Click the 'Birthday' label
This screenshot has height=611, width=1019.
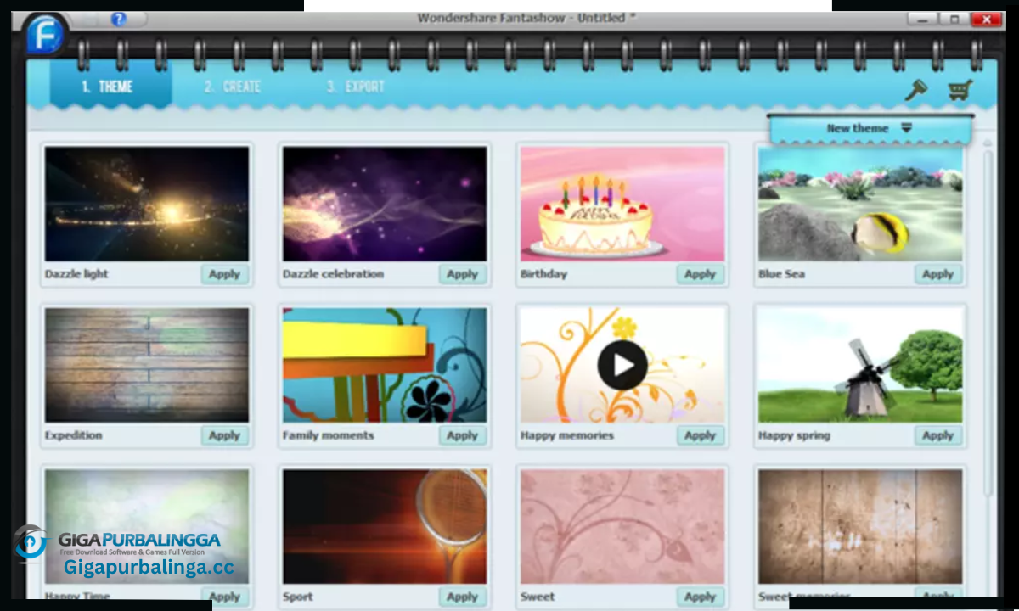tap(543, 274)
